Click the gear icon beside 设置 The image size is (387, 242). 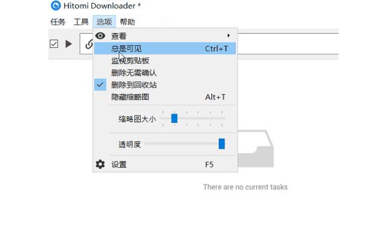click(100, 164)
